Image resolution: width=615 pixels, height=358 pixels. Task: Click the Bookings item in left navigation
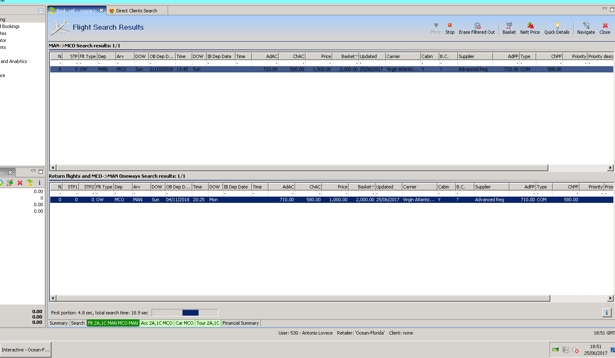(x=10, y=26)
